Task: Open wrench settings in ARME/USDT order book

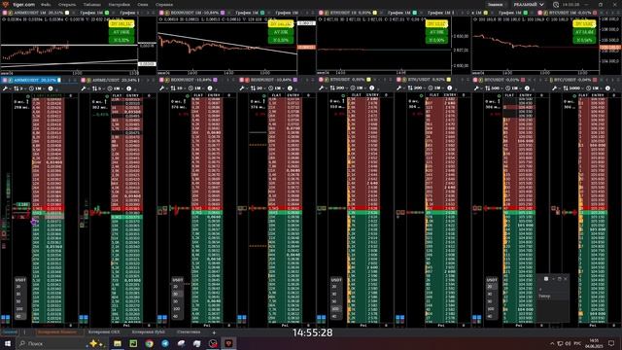Action: click(84, 88)
